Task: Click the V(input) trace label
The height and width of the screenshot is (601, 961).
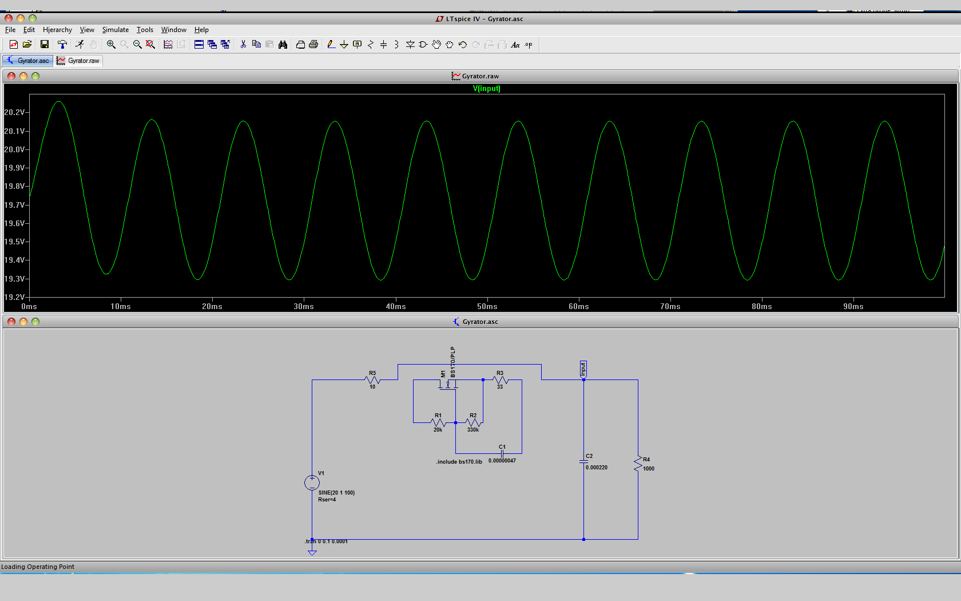Action: tap(486, 89)
